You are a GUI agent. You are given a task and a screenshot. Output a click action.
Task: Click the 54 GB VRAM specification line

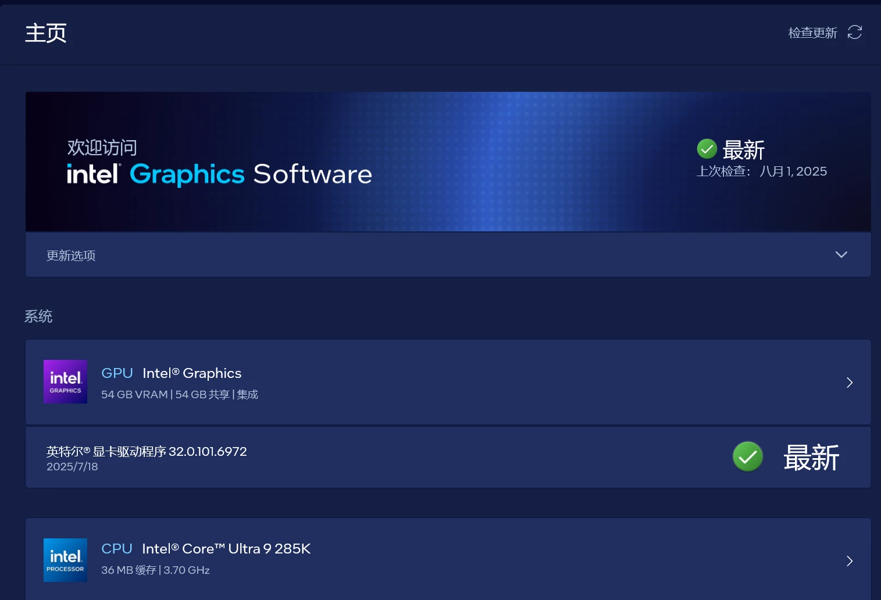coord(180,394)
